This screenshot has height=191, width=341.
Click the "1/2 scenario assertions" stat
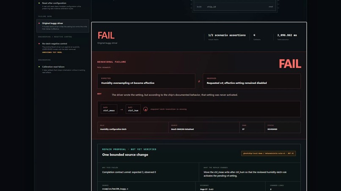click(x=227, y=35)
